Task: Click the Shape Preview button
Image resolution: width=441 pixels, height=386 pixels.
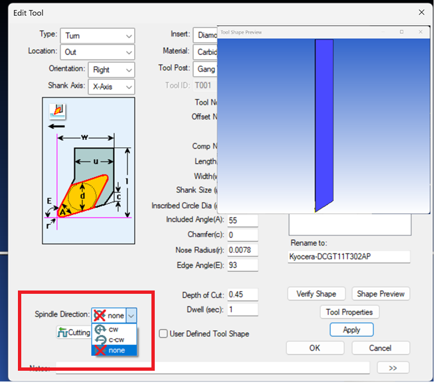Action: point(381,294)
